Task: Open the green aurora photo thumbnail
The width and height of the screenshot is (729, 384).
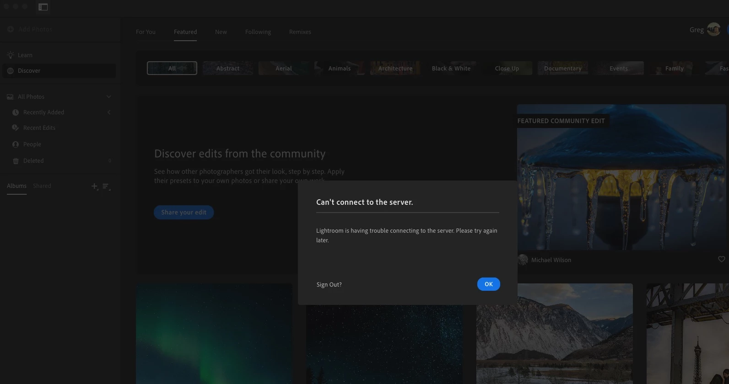Action: [x=214, y=334]
